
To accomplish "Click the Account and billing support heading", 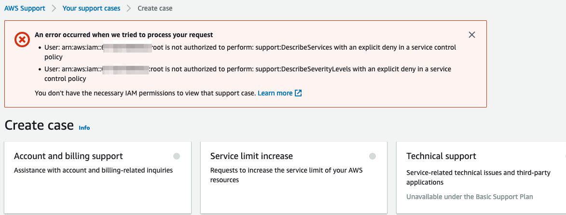I will [68, 156].
